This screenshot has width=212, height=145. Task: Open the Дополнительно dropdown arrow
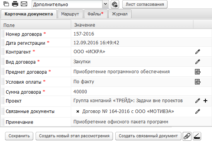click(x=105, y=4)
